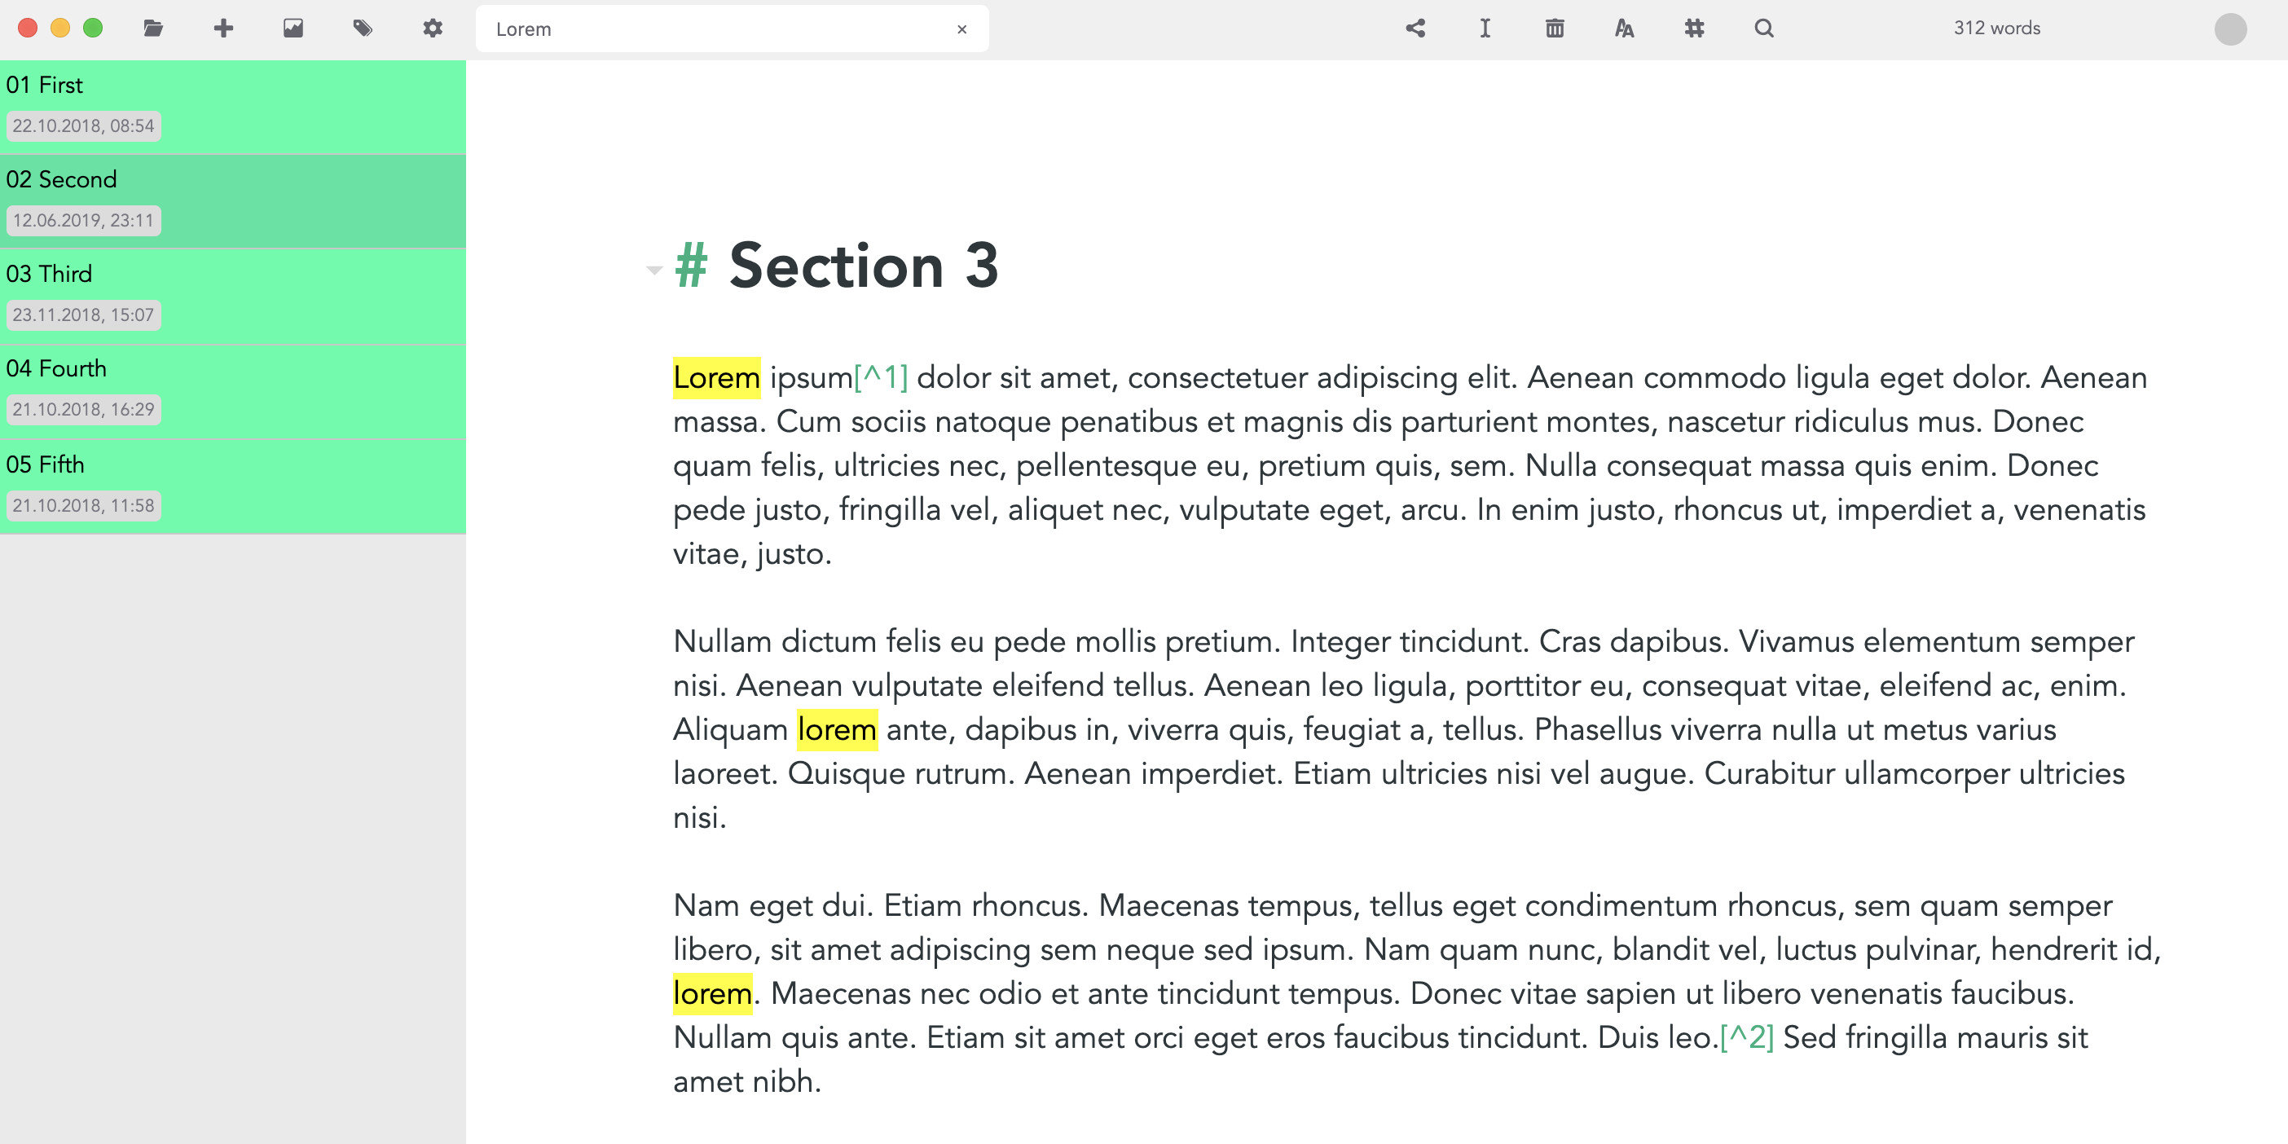Click the find magnifier icon

tap(1764, 29)
